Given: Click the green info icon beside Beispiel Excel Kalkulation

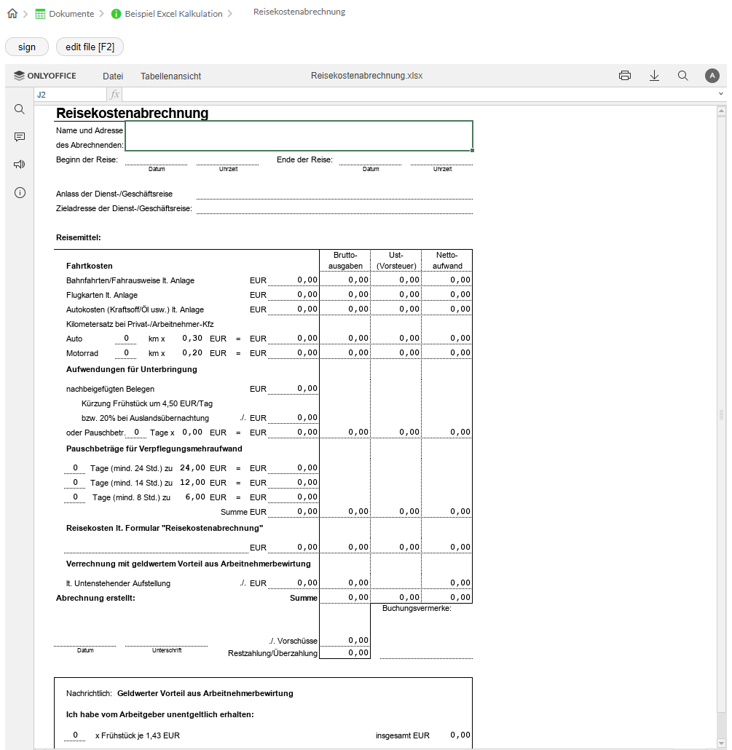Looking at the screenshot, I should [x=116, y=14].
